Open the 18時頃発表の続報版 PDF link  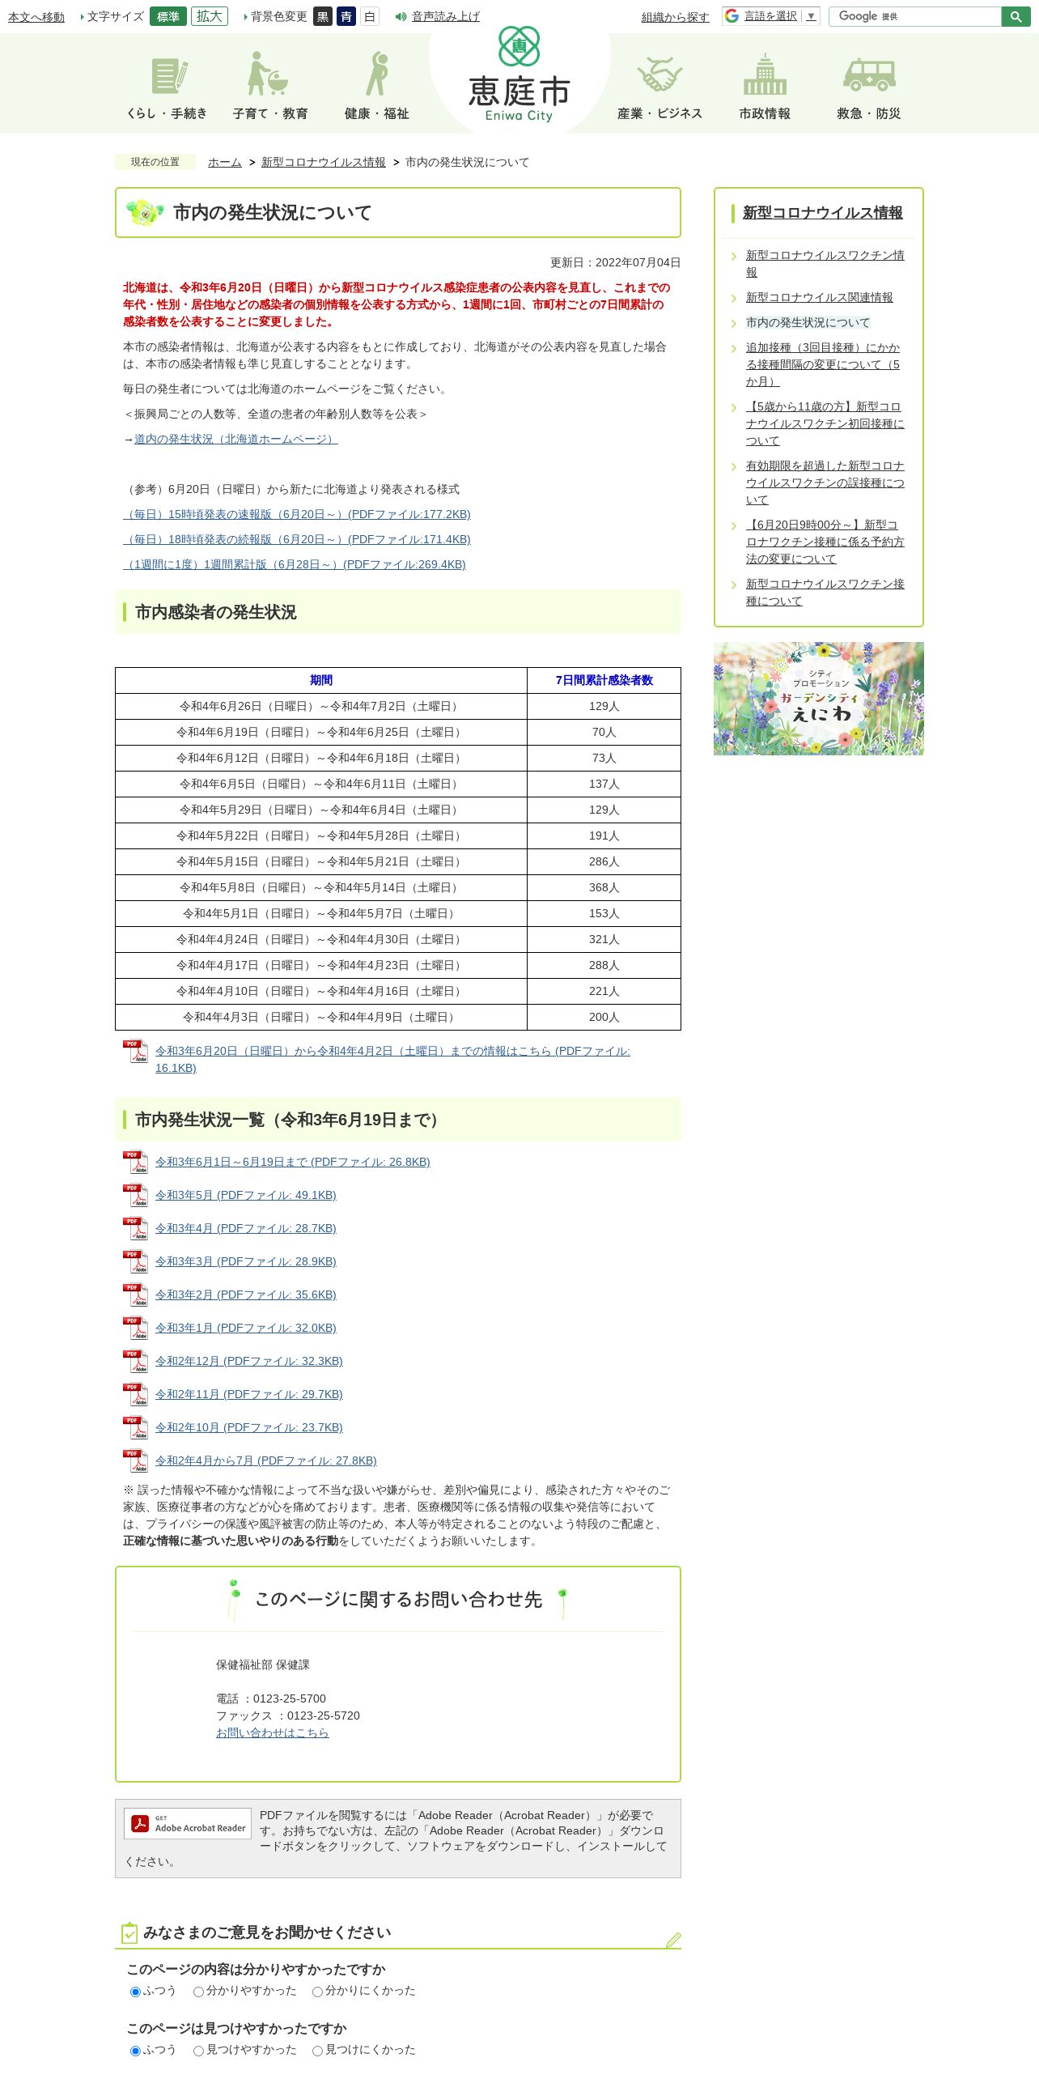(x=297, y=539)
